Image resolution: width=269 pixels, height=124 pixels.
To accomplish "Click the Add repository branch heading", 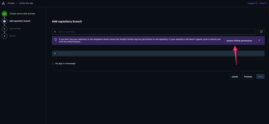I will pos(67,21).
